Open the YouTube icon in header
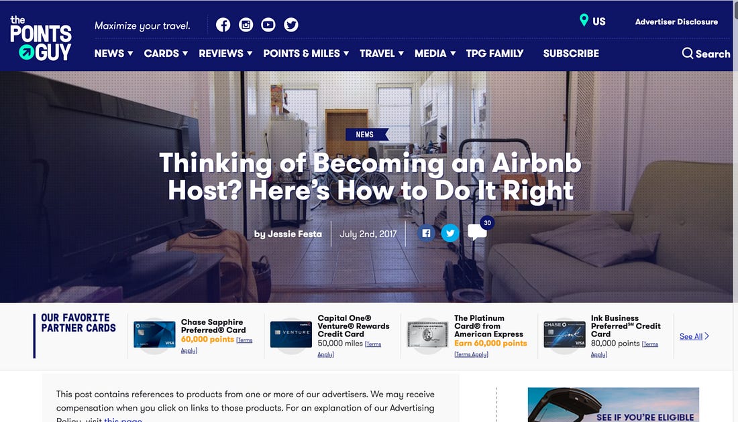Viewport: 738px width, 422px height. click(x=268, y=24)
